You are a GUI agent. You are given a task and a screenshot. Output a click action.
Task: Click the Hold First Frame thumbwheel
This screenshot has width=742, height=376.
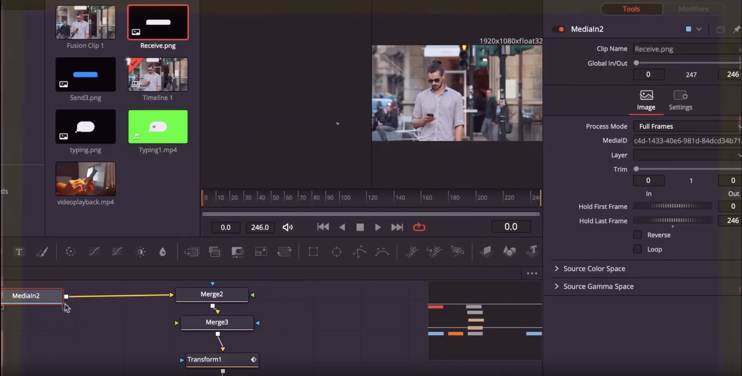click(673, 206)
